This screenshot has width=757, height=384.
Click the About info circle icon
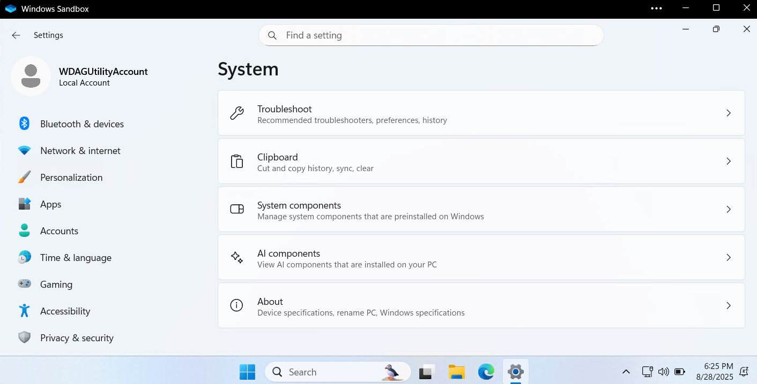pyautogui.click(x=237, y=305)
